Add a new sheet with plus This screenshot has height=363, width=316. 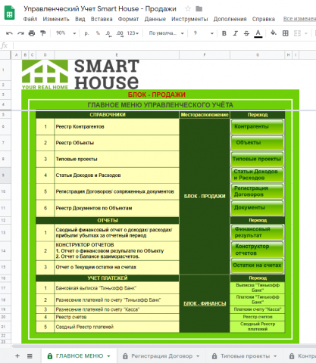[17, 356]
